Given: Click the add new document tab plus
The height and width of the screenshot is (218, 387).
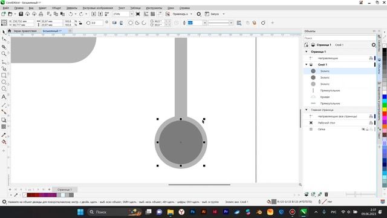Looking at the screenshot, I should point(70,31).
